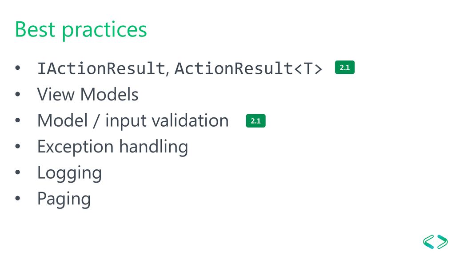Click the left angle bracket logo icon

pyautogui.click(x=429, y=242)
